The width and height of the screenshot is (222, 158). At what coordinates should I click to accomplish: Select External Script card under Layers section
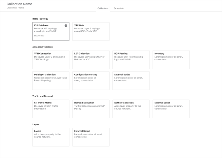(x=91, y=137)
